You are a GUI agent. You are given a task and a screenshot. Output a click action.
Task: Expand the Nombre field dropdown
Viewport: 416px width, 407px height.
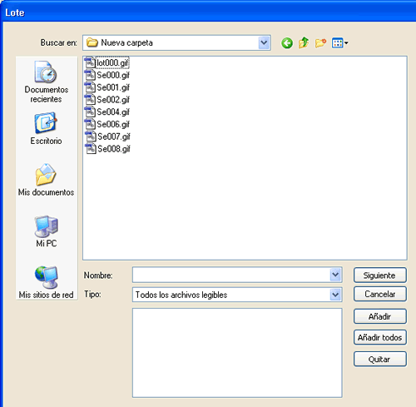click(x=335, y=275)
